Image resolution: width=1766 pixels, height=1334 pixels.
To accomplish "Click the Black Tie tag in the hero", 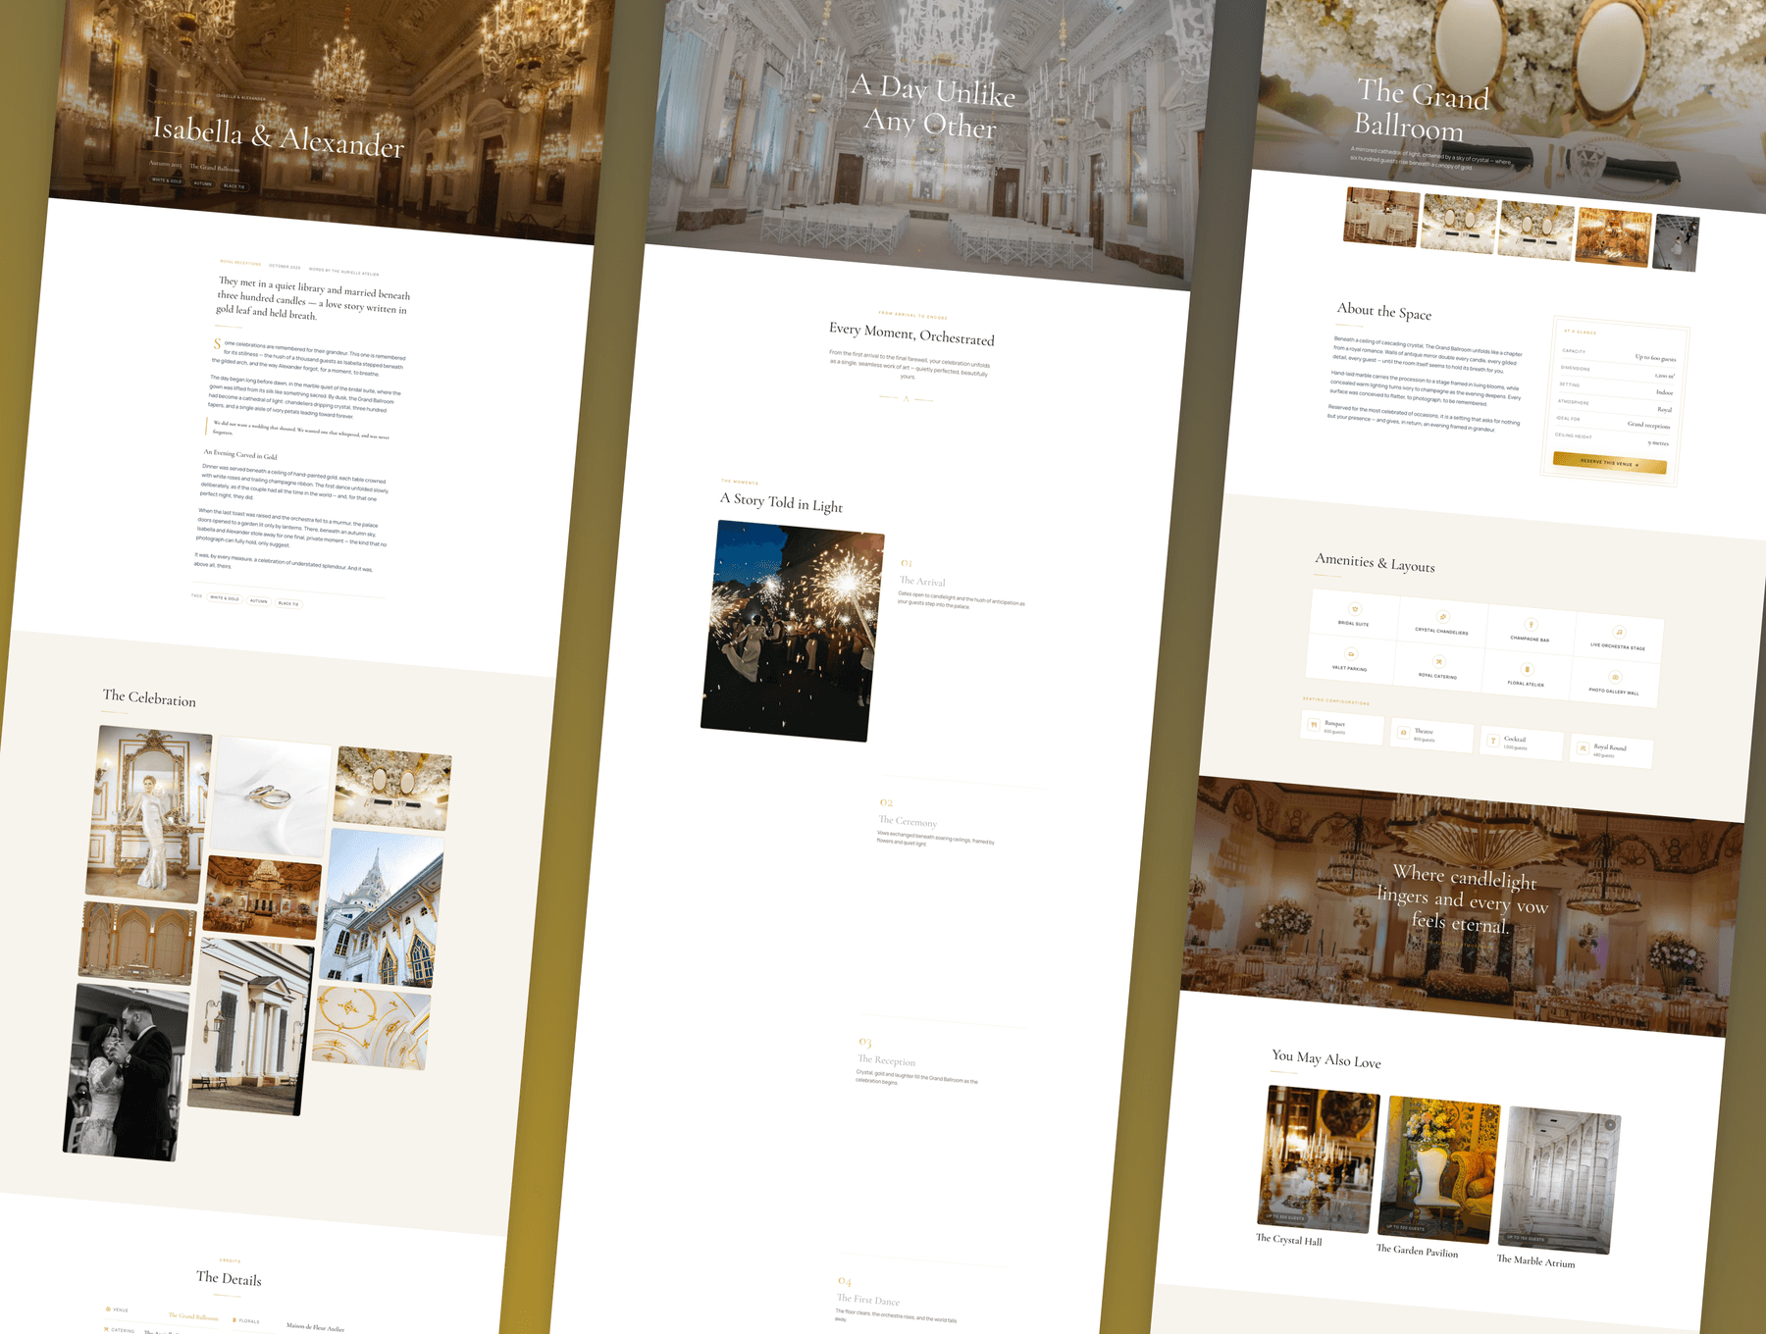I will (x=234, y=186).
